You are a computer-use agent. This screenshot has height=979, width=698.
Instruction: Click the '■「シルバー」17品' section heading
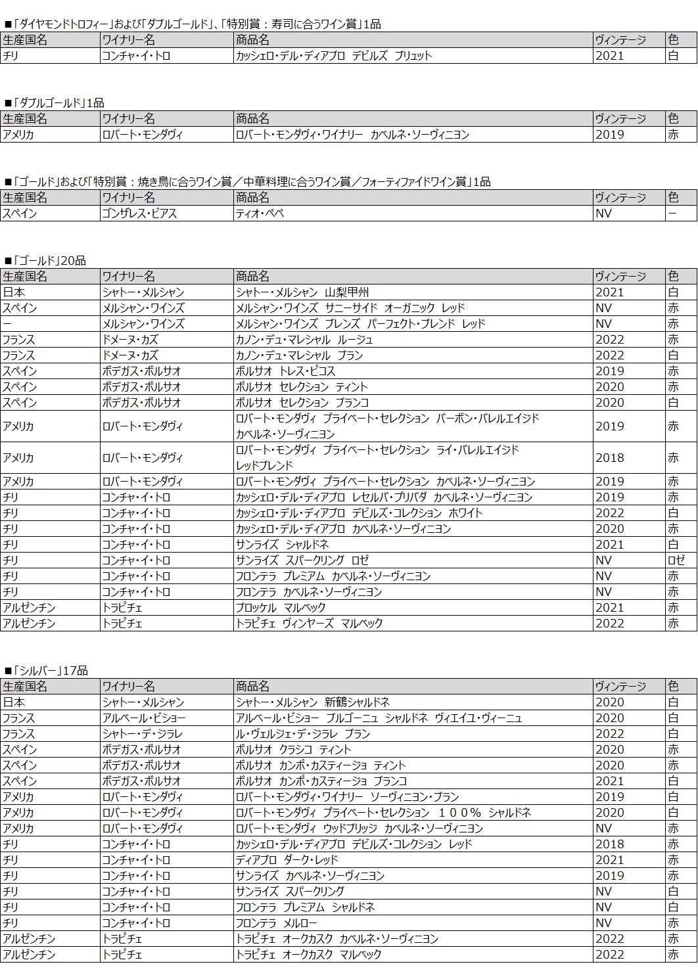(x=46, y=671)
